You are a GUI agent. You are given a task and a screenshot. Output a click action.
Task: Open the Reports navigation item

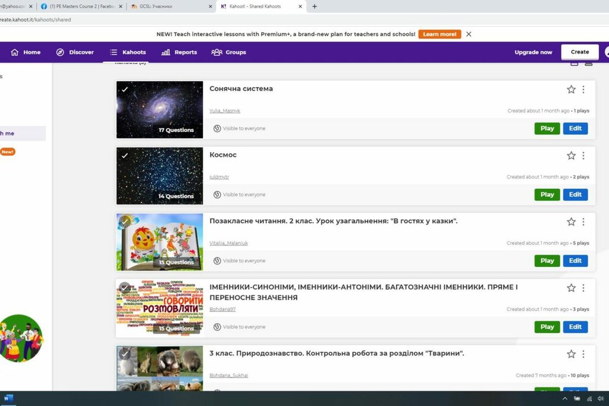point(179,52)
